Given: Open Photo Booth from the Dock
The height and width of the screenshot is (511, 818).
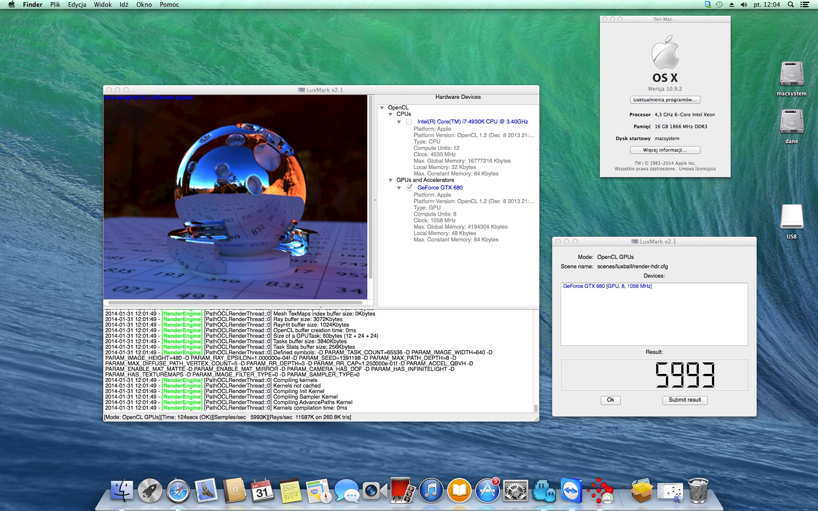Looking at the screenshot, I should coord(403,491).
